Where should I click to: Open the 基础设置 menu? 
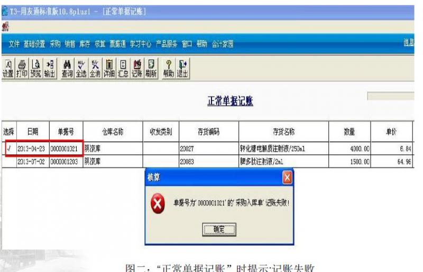click(x=34, y=44)
